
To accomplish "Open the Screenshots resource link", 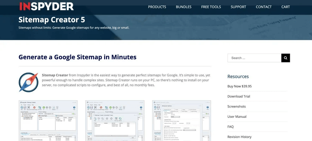I will [237, 106].
